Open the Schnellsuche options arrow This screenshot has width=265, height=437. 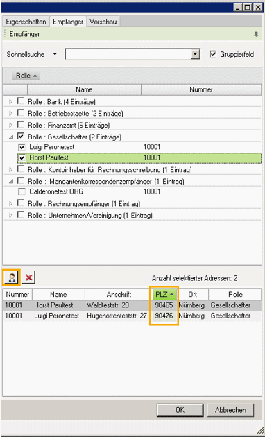click(x=55, y=54)
